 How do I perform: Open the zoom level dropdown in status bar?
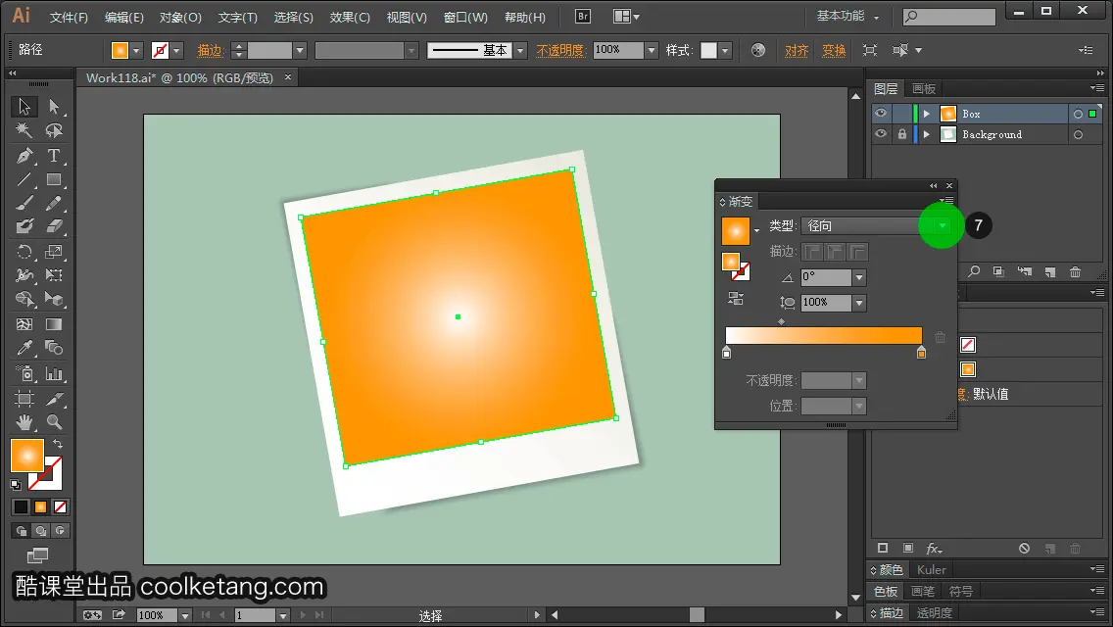coord(185,615)
